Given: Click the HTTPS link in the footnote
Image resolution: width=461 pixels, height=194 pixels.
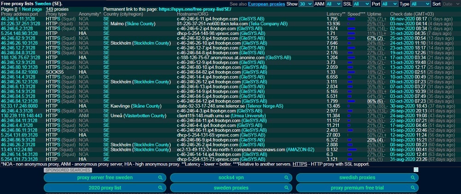Looking at the screenshot, I should 300,164.
